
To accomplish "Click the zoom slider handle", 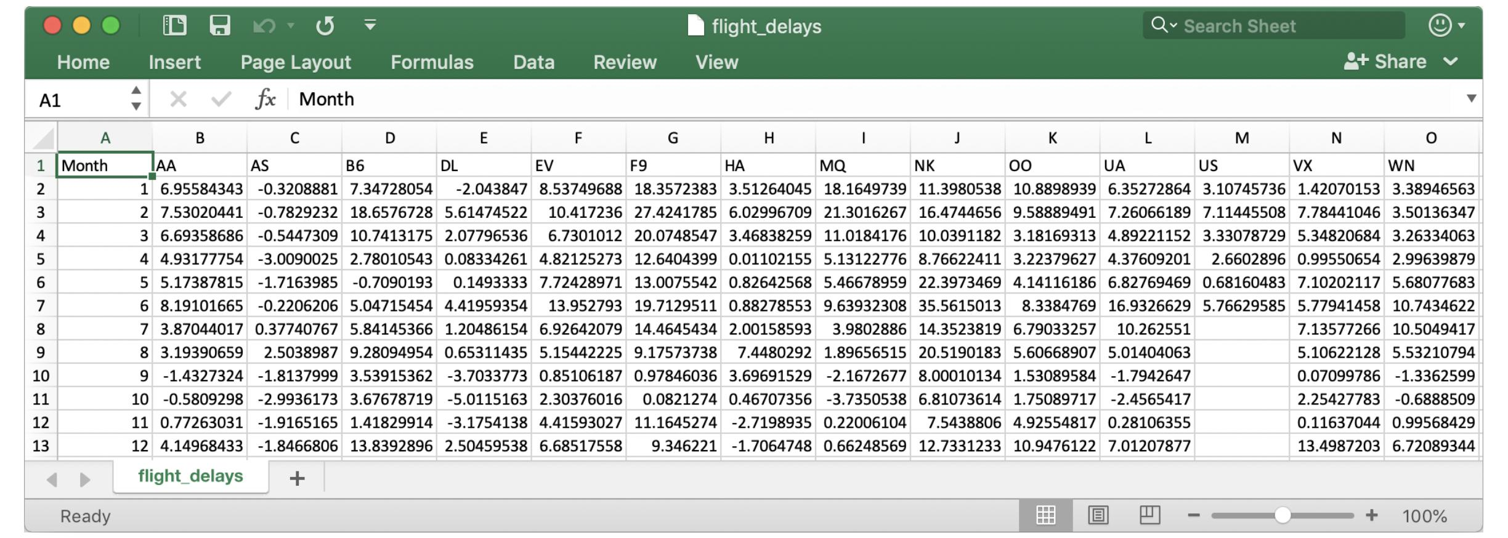I will point(1283,515).
